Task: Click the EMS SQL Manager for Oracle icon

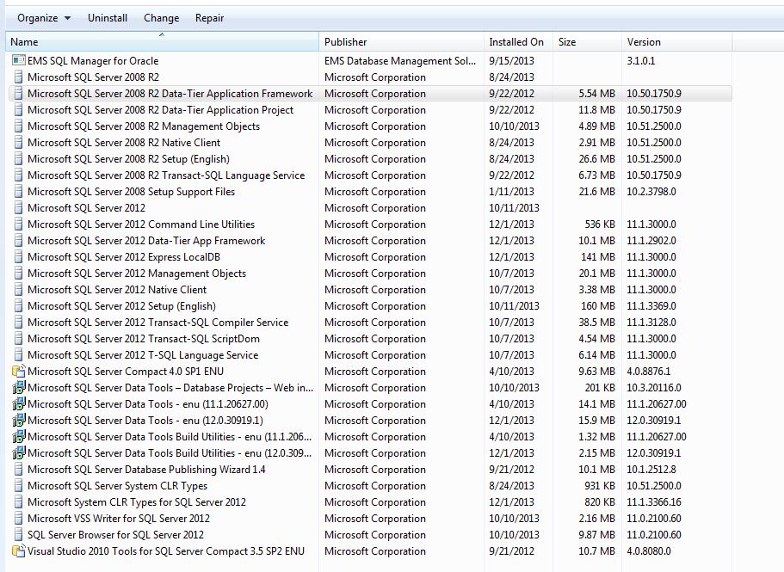Action: (18, 60)
